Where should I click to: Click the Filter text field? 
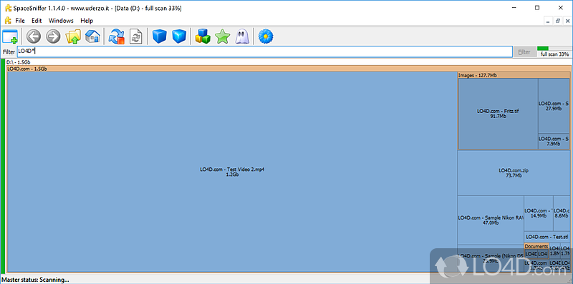pyautogui.click(x=264, y=52)
